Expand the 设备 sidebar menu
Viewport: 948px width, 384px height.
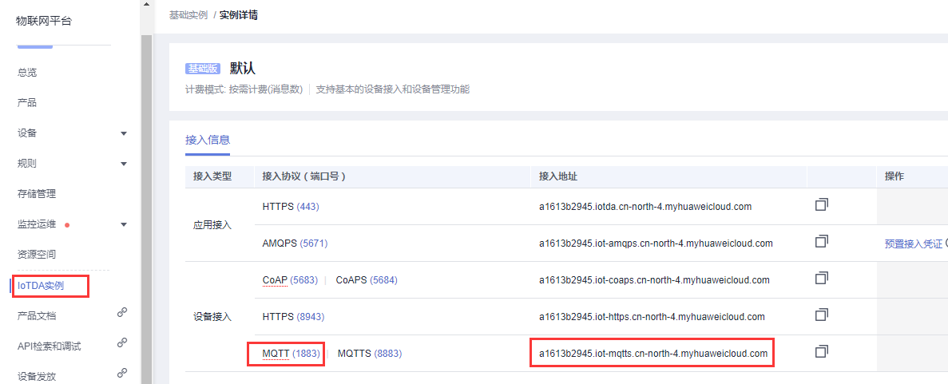[124, 133]
